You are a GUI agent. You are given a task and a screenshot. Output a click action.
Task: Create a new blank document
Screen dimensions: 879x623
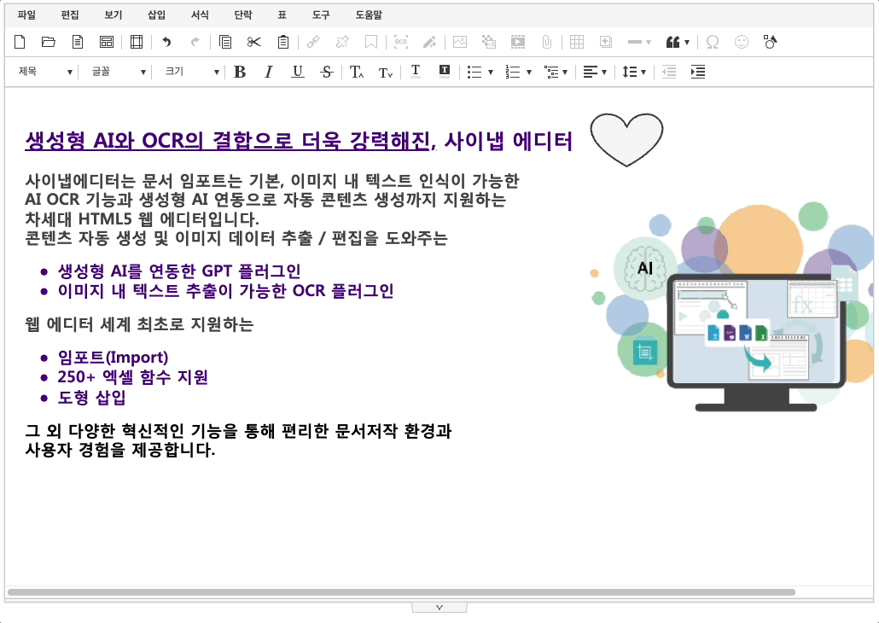20,42
